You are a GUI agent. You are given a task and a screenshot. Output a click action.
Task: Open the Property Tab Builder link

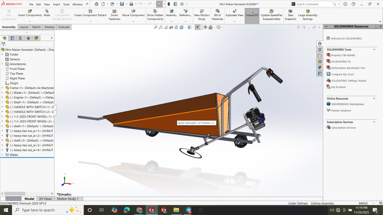[x=343, y=55]
